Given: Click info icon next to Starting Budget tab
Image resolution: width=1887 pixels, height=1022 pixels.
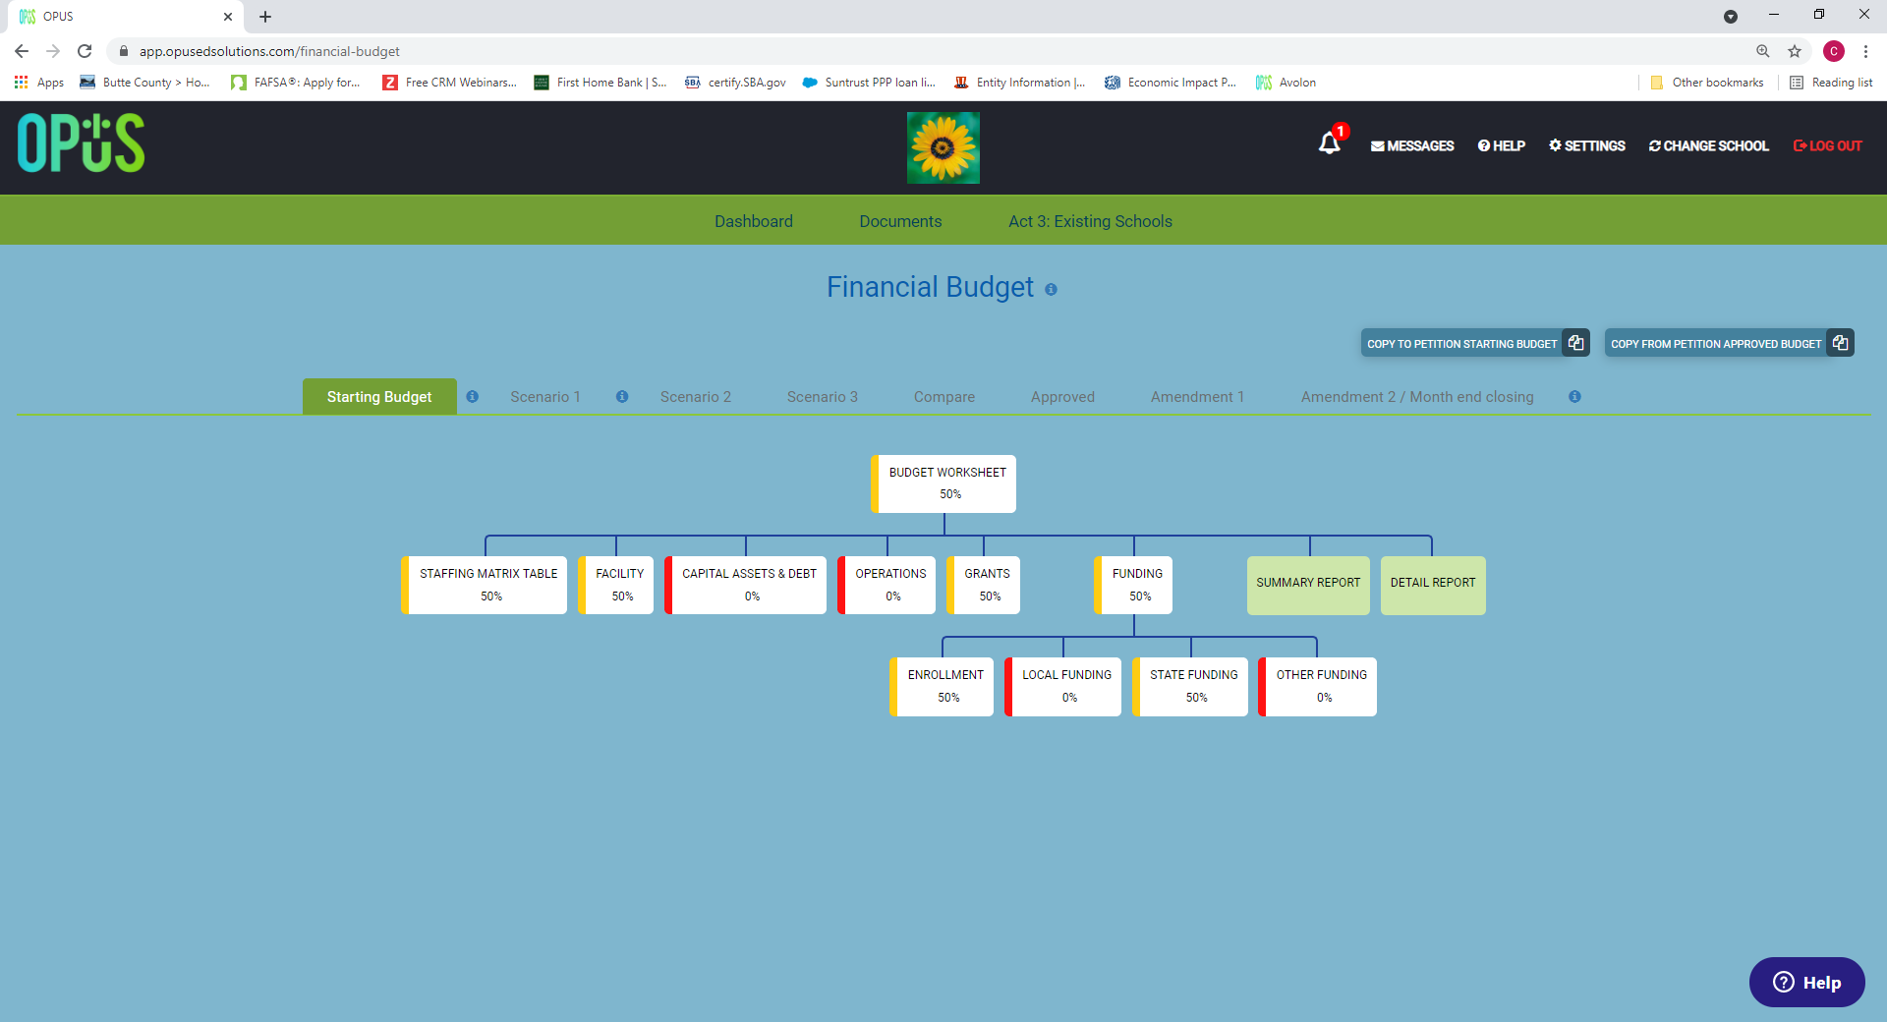Looking at the screenshot, I should tap(473, 397).
